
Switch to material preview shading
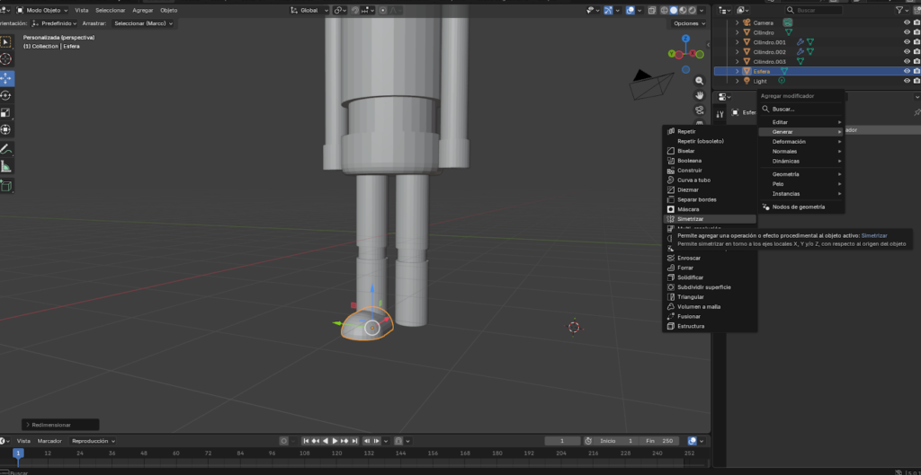click(x=684, y=11)
